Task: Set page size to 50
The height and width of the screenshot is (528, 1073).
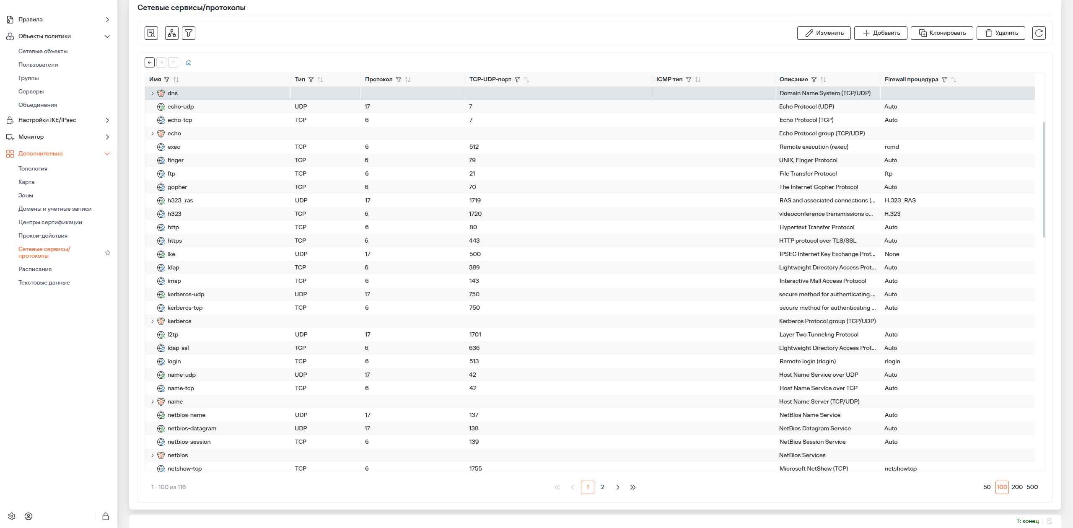Action: pyautogui.click(x=987, y=487)
